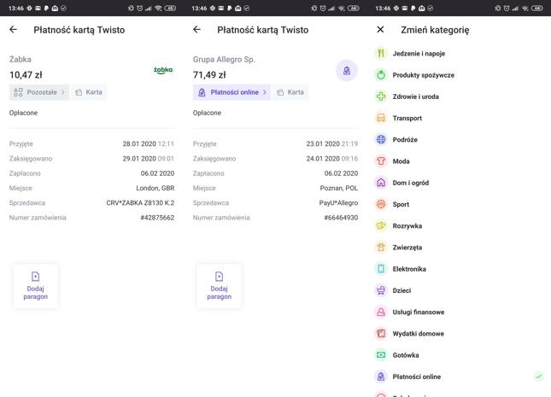Screen dimensions: 551x397
Task: Choose Sport category label
Action: click(401, 204)
